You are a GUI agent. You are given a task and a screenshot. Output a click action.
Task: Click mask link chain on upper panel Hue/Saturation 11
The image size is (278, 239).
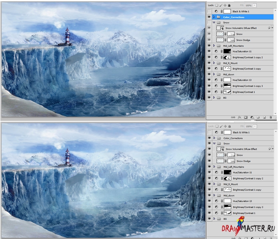click(222, 51)
